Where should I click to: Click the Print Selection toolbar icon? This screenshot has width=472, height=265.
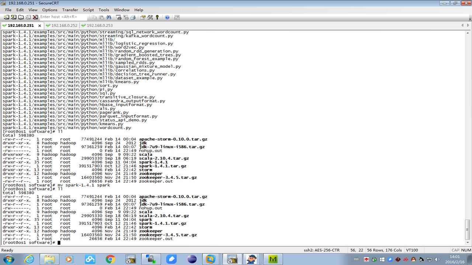(126, 17)
